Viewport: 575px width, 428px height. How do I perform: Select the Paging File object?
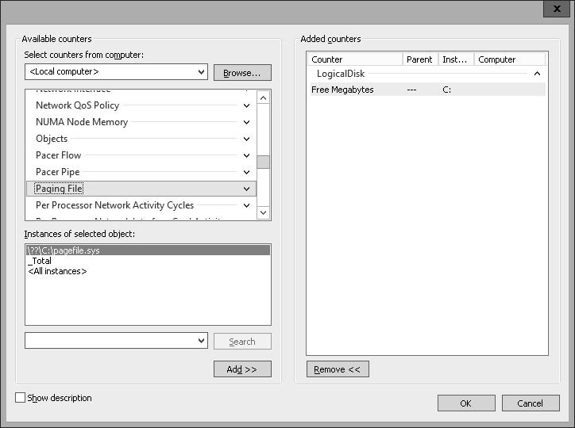pos(141,189)
